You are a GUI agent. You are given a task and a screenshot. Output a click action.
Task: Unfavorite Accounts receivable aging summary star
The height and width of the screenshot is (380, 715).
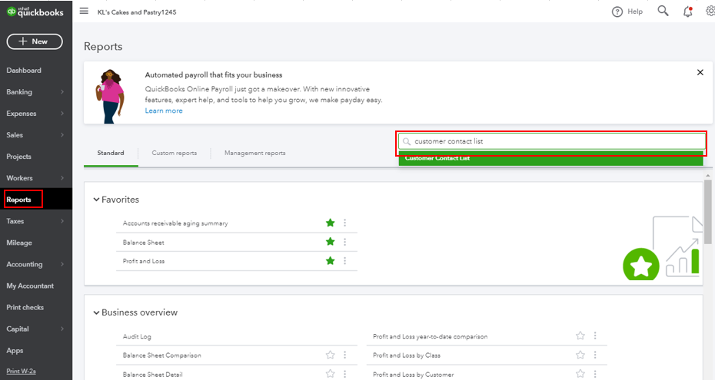(x=331, y=223)
